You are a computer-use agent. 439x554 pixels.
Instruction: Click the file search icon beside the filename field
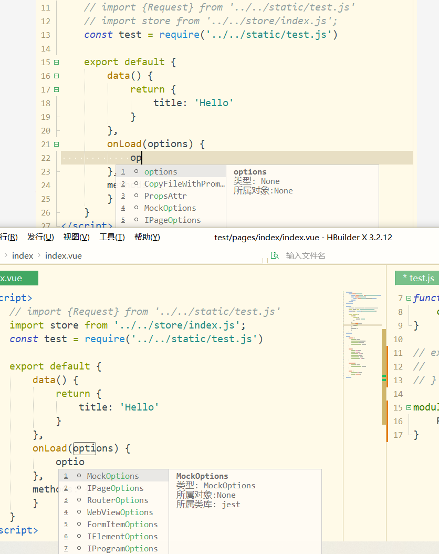[274, 255]
